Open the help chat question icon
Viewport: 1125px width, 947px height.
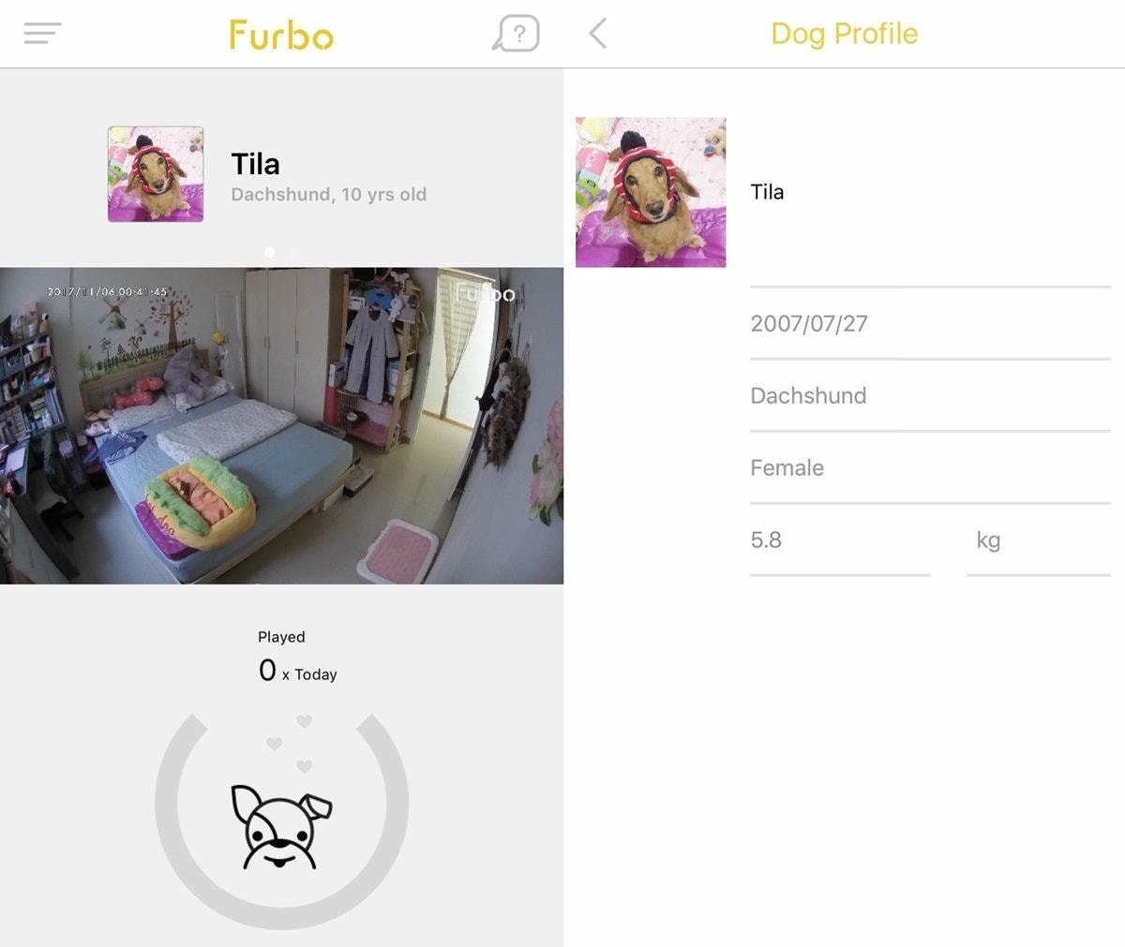[x=516, y=34]
